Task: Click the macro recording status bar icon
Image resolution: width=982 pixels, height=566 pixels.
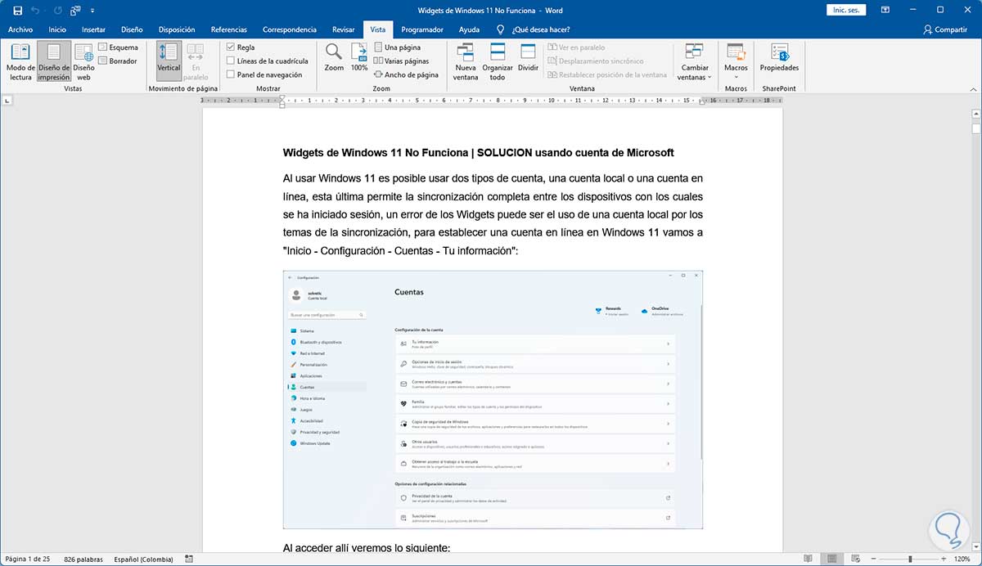Action: tap(190, 559)
